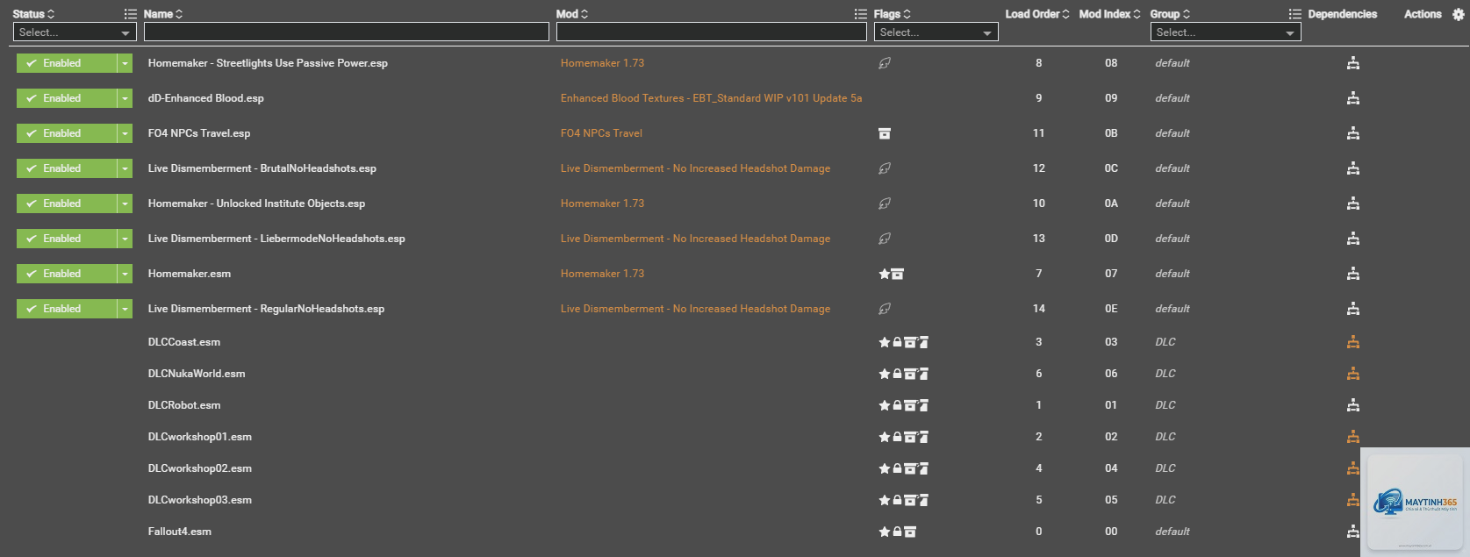The height and width of the screenshot is (557, 1470).
Task: Open the Group filter Select dropdown
Action: tap(1225, 32)
